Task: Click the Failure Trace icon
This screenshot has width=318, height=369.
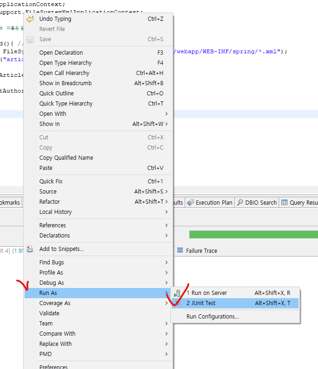Action: [180, 250]
